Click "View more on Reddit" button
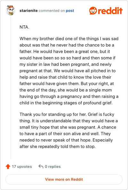 click(64, 179)
